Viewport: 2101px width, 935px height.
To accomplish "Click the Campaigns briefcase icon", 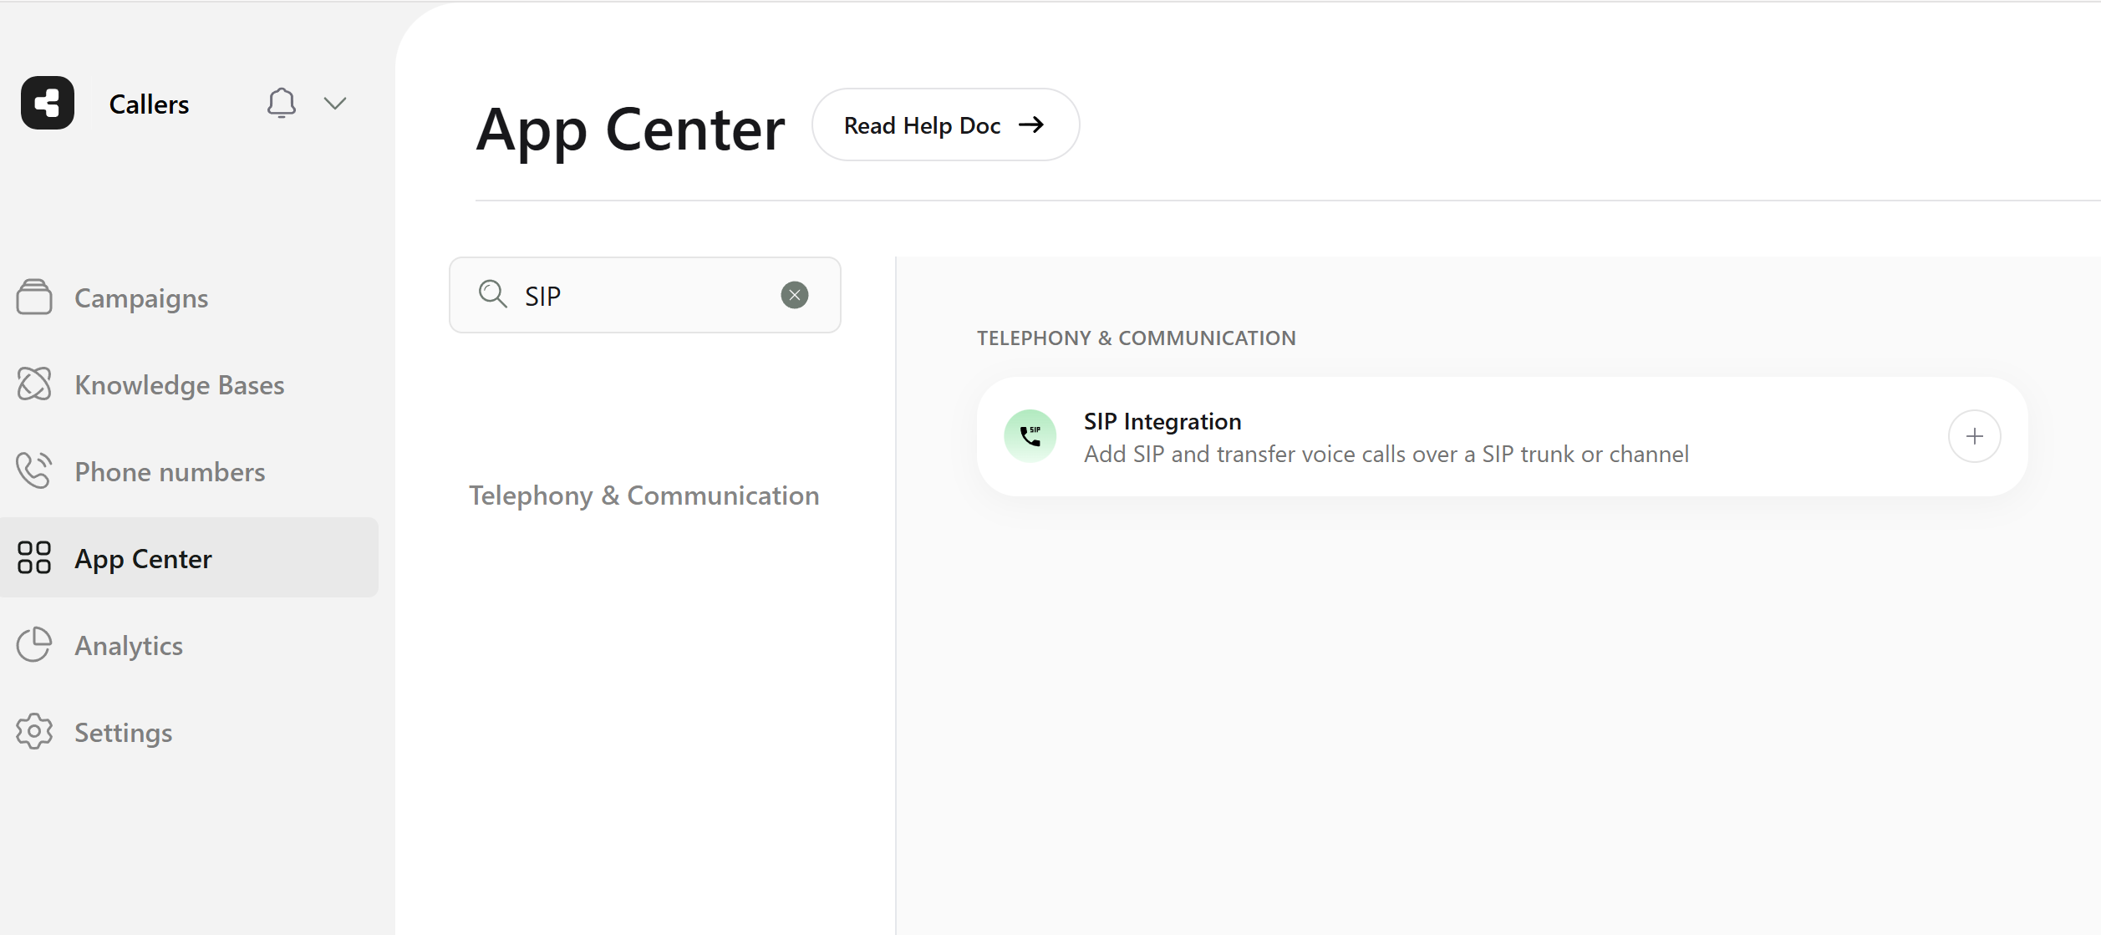I will coord(34,298).
